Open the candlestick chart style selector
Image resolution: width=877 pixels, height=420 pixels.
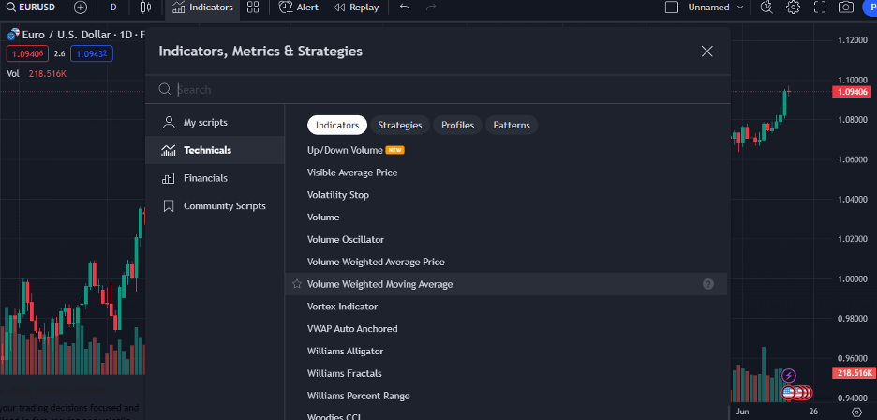146,7
